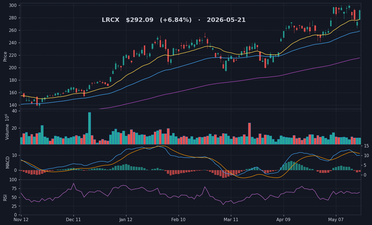Click the May 07 date tick
Viewport: 372px width, 225px height.
[336, 220]
